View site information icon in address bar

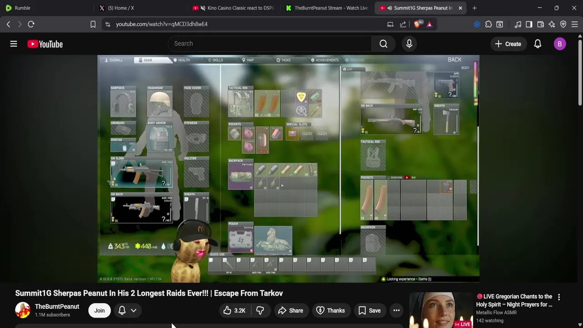click(x=107, y=24)
